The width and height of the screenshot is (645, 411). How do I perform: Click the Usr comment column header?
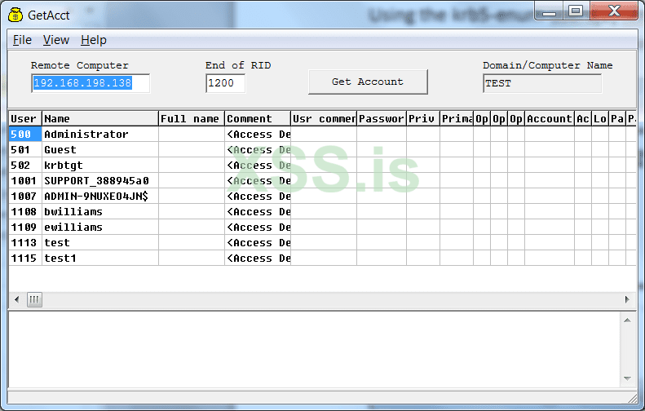[x=324, y=118]
